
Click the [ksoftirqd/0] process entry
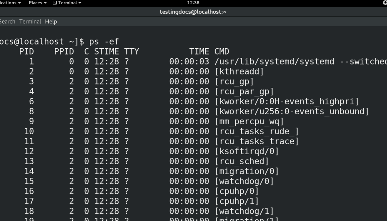pos(247,152)
